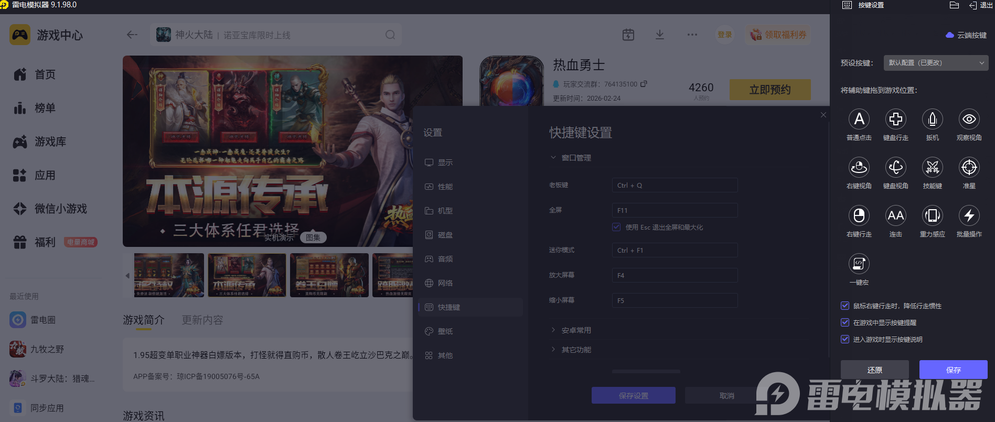Open 云端按键 cloud key configs

(x=966, y=35)
